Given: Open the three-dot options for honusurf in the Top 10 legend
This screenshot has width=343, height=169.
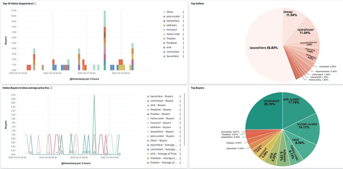Looking at the screenshot, I should (x=183, y=30).
